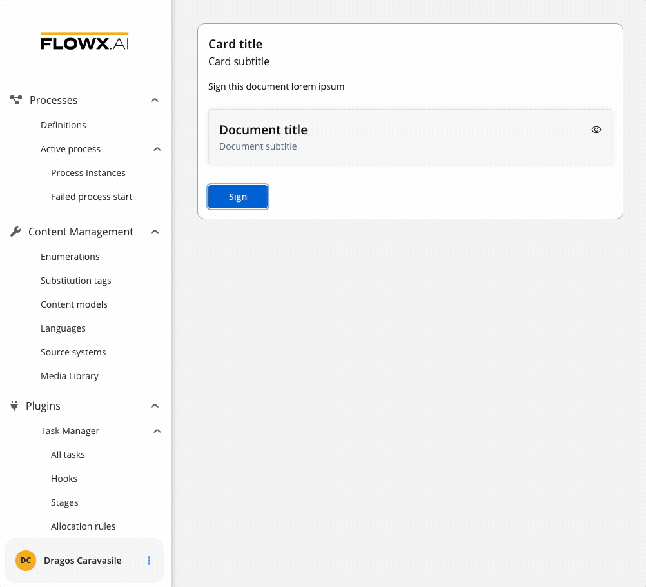Image resolution: width=646 pixels, height=587 pixels.
Task: Click the FLOWX.AI logo
Action: click(84, 41)
